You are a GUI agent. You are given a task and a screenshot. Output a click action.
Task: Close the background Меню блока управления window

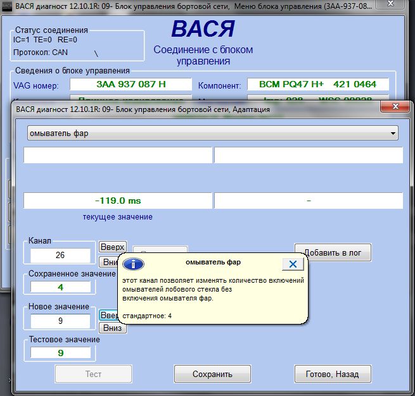click(x=390, y=3)
